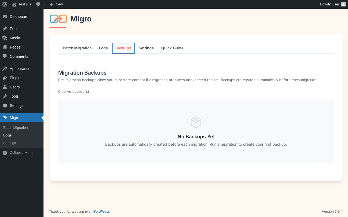The height and width of the screenshot is (217, 348).
Task: Open the Tools menu label
Action: (x=14, y=96)
